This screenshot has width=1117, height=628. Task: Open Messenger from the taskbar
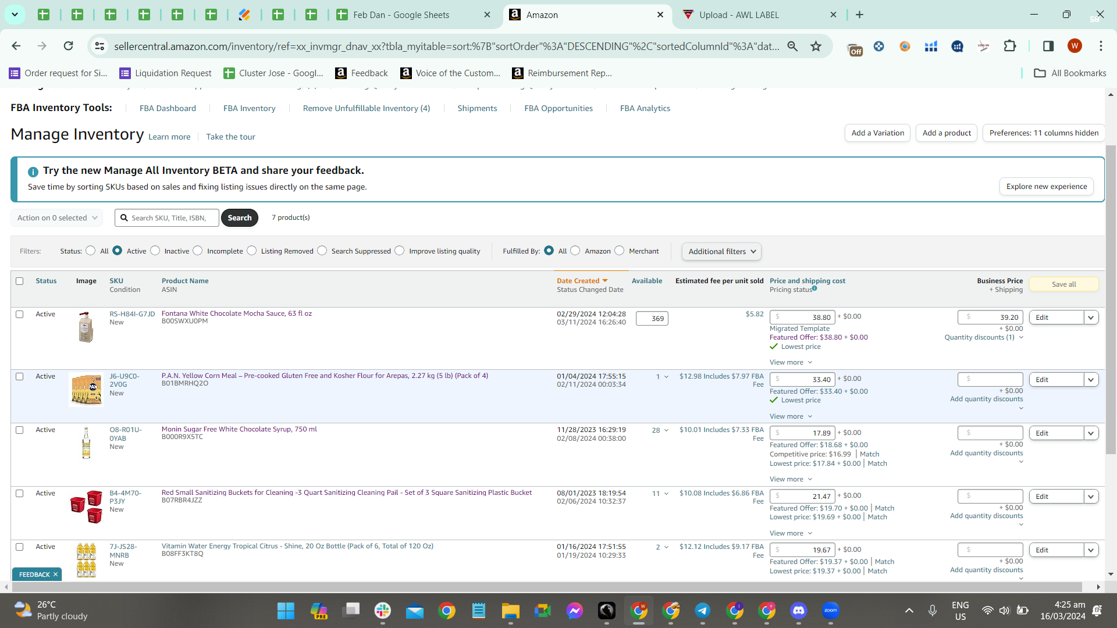[x=575, y=611]
